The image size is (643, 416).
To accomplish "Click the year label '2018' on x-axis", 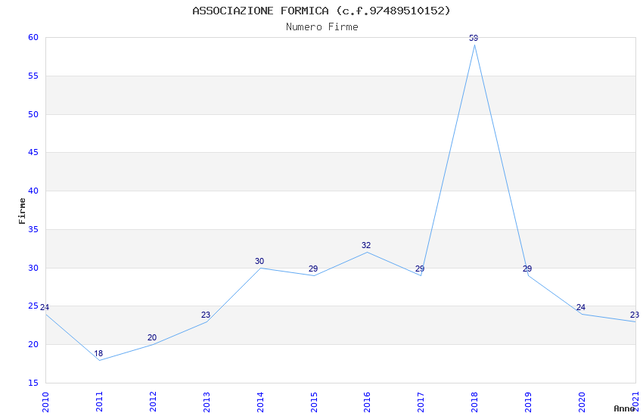I will point(474,402).
